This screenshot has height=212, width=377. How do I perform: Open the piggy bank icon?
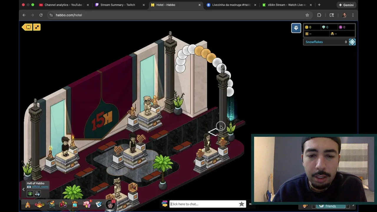point(87,204)
